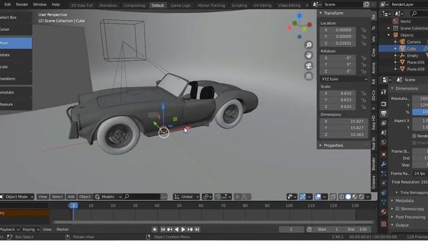Viewport: 428px width, 241px height.
Task: Open the XYZ Euler rotation mode dropdown
Action: coord(344,79)
